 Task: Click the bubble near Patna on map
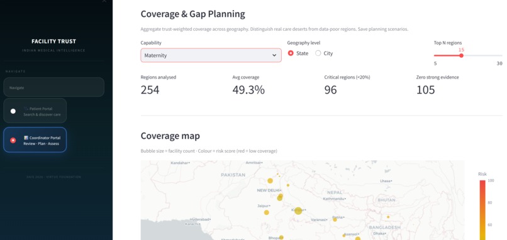coord(335,220)
